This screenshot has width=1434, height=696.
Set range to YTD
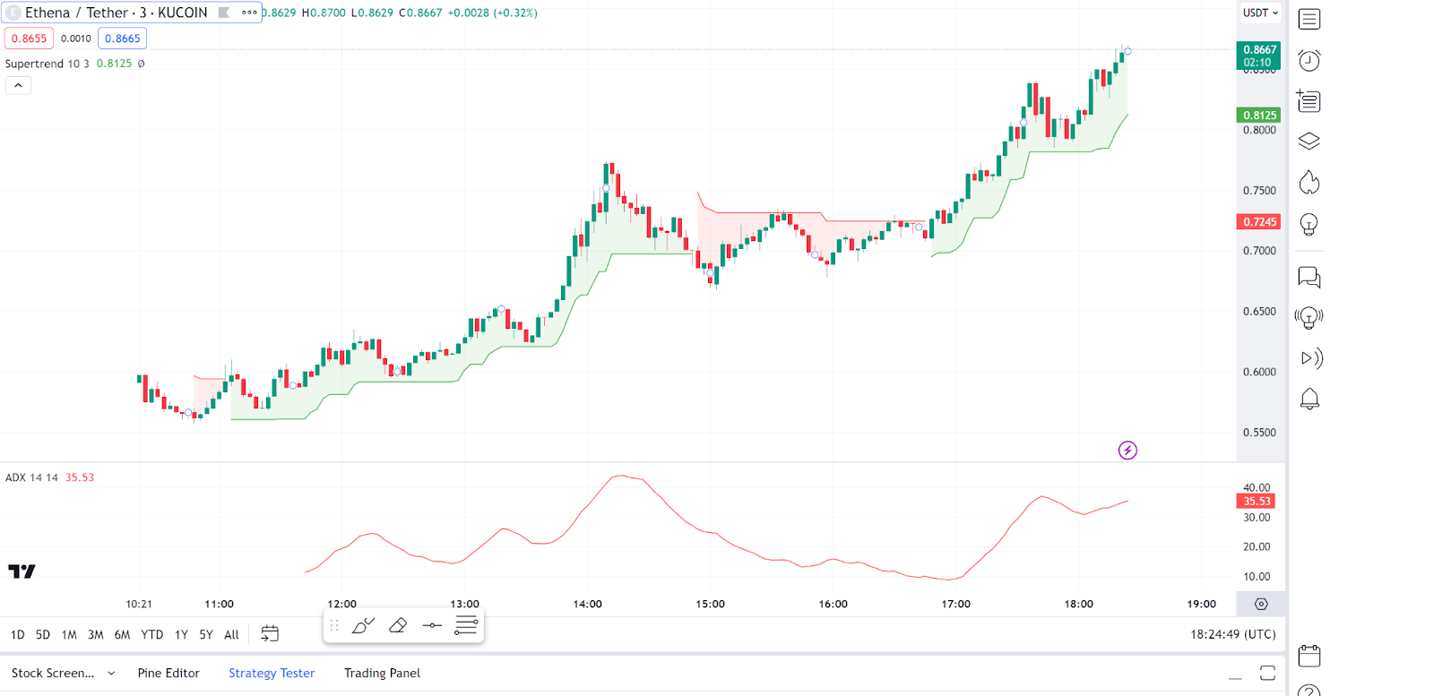click(152, 634)
